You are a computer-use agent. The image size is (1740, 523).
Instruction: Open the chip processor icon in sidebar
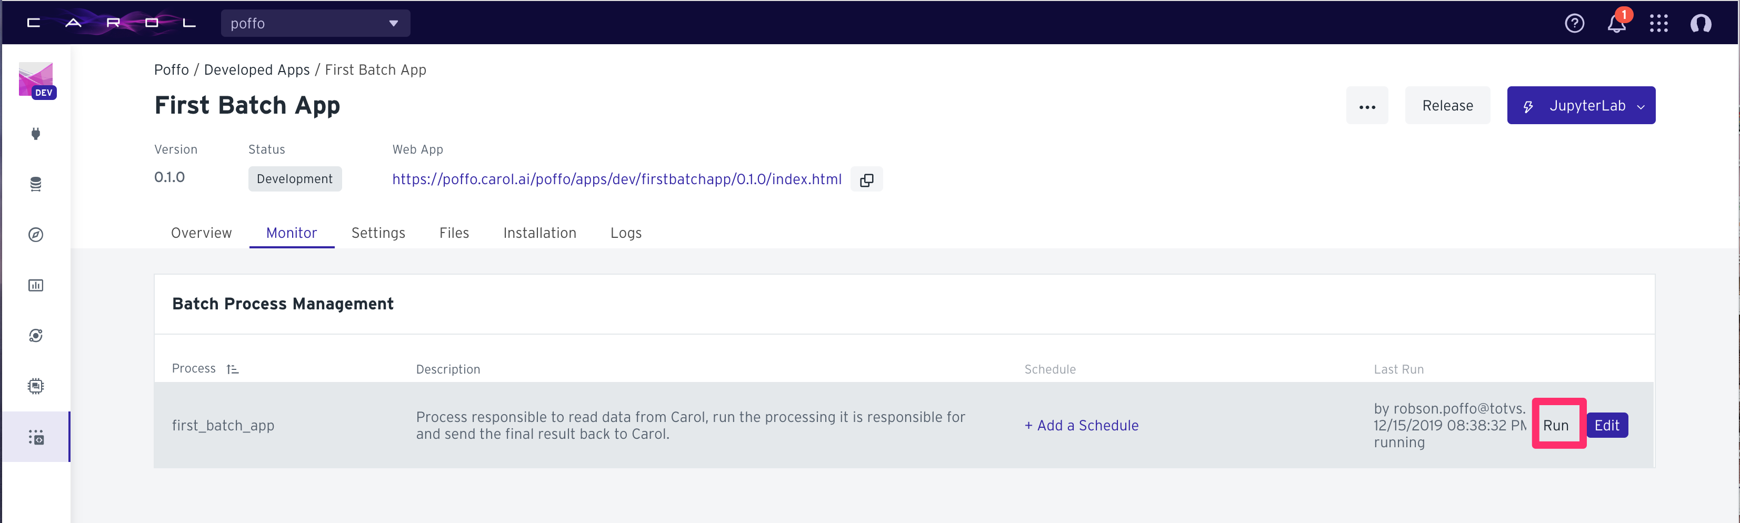[36, 386]
